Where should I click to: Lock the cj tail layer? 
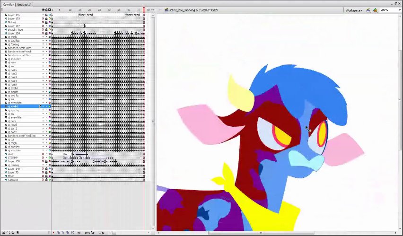pos(46,140)
